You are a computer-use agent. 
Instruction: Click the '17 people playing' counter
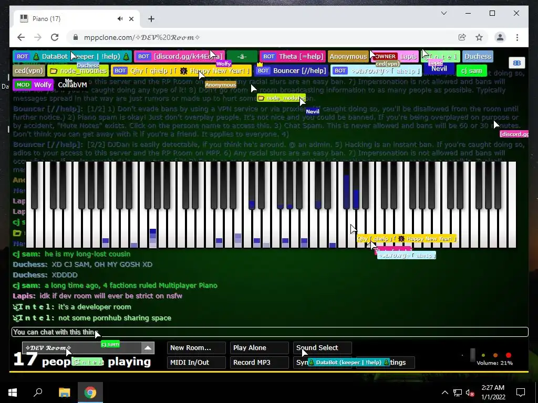tap(82, 360)
